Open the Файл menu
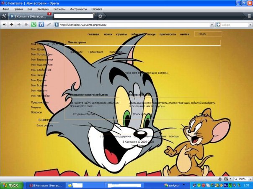This screenshot has height=189, width=253. click(5, 9)
